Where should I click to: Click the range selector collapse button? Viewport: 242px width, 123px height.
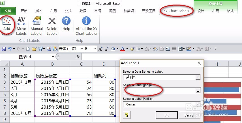tap(198, 90)
